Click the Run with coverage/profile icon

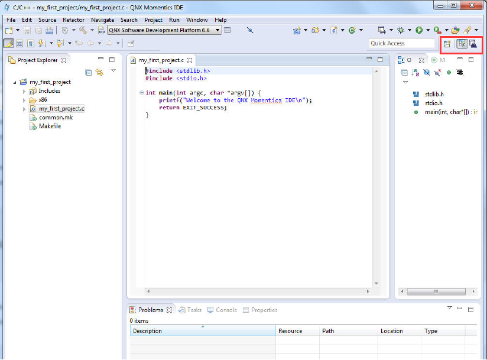437,30
